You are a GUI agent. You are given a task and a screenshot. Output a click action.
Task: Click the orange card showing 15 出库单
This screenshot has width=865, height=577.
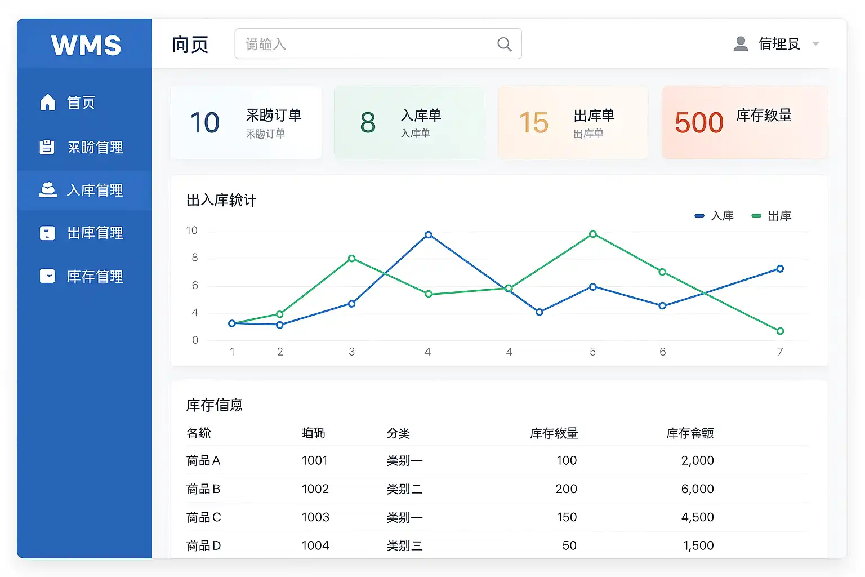[573, 123]
